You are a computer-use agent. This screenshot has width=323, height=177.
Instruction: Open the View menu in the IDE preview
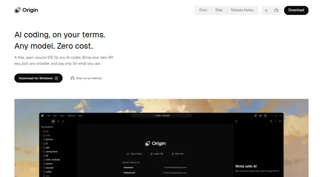[62, 115]
